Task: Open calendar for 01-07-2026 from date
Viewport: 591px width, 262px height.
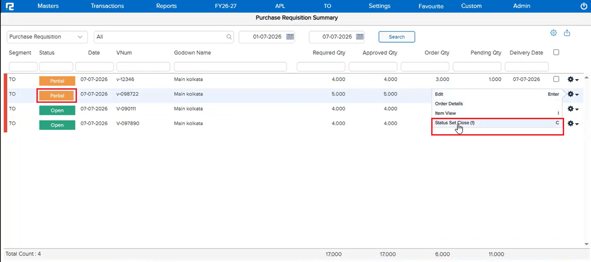Action: pos(290,37)
